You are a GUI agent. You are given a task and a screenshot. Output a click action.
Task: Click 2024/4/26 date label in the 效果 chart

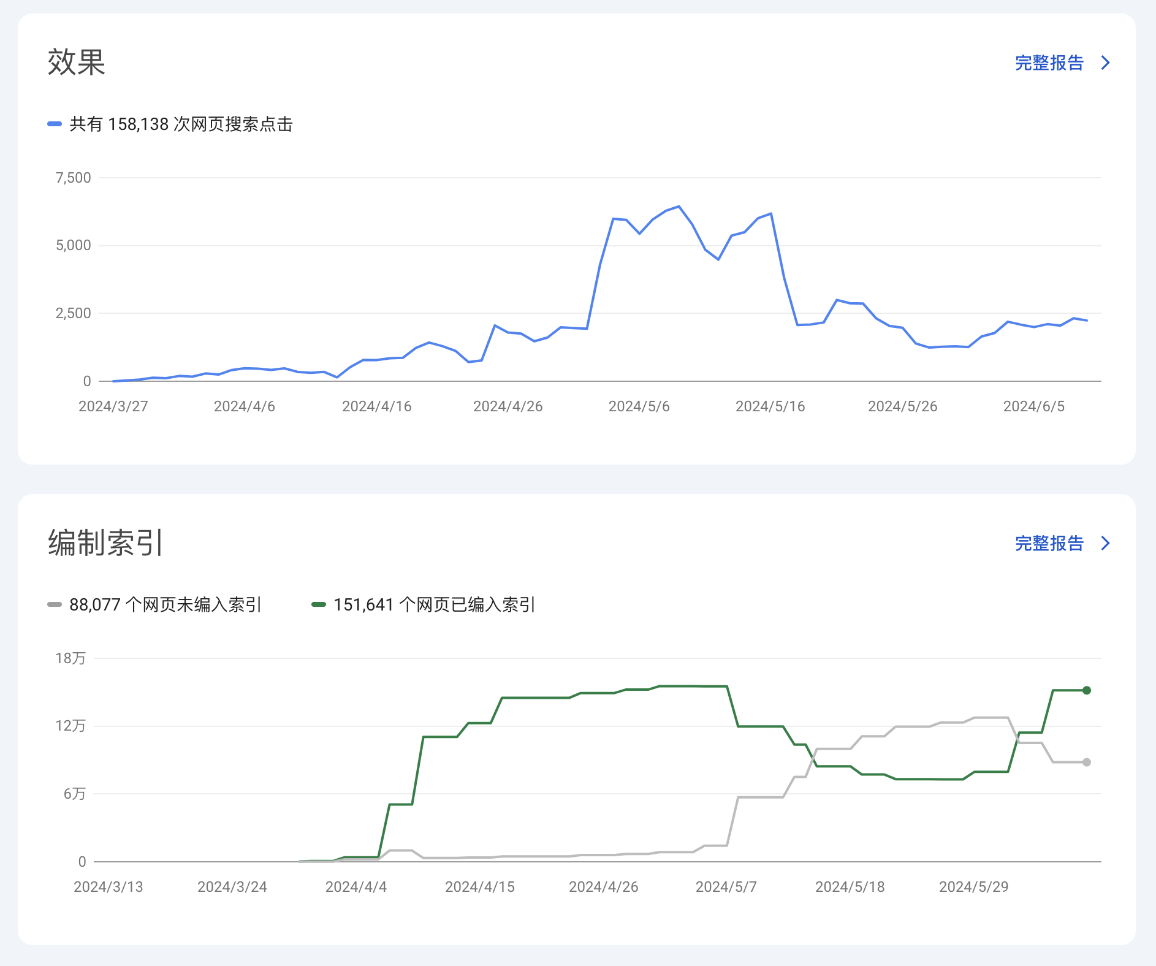tap(508, 406)
